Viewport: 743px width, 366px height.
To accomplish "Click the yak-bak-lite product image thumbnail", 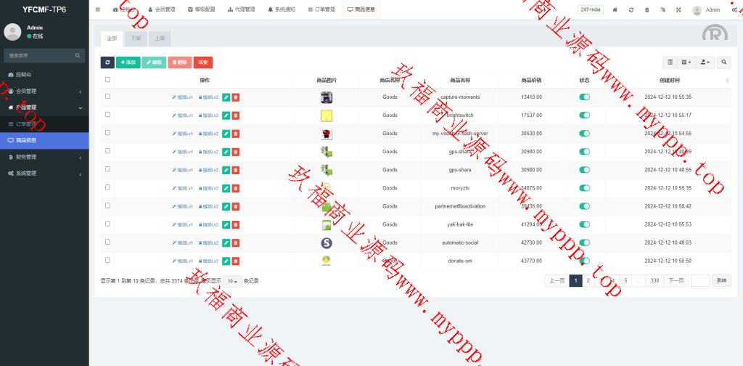I will [x=327, y=224].
